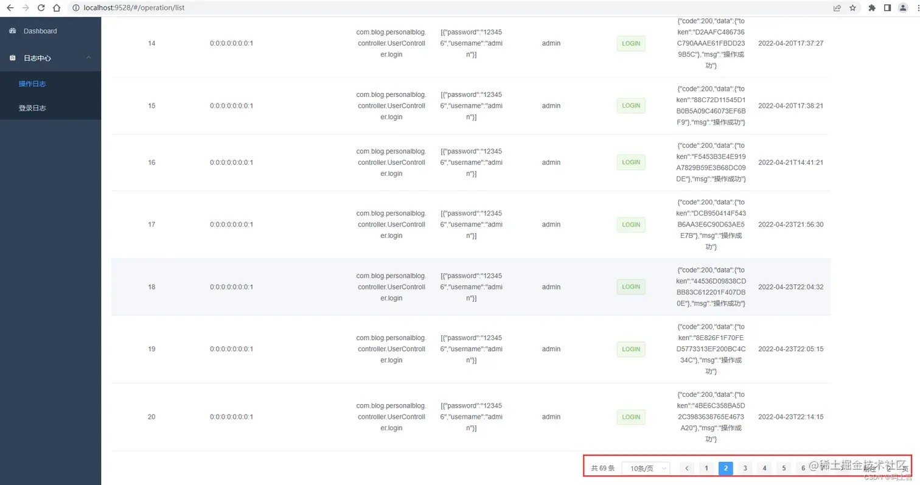Select the row number 17 cell
The height and width of the screenshot is (485, 920).
click(152, 225)
